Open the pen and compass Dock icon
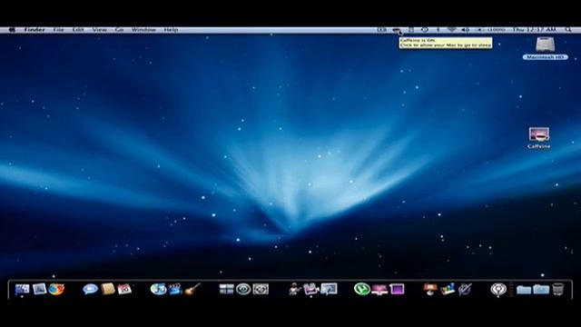This screenshot has width=581, height=327. pyautogui.click(x=465, y=289)
